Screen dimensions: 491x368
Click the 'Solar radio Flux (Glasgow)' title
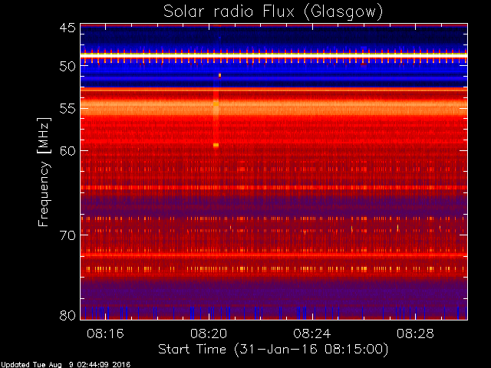(x=273, y=11)
